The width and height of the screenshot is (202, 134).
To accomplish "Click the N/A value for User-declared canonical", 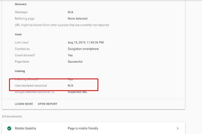I will pos(70,86).
